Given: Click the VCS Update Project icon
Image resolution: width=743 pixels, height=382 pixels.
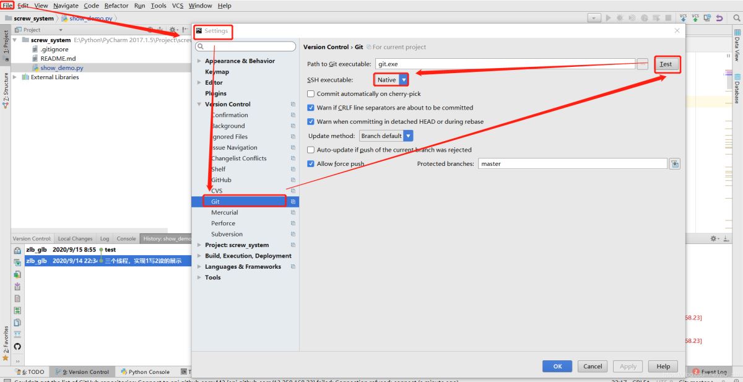Looking at the screenshot, I should pos(684,18).
